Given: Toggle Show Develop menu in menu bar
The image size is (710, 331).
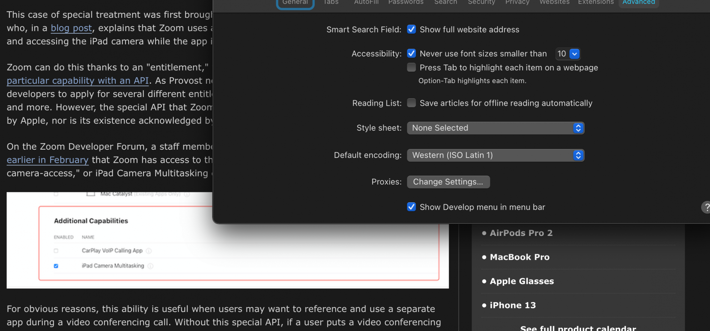Looking at the screenshot, I should (411, 207).
